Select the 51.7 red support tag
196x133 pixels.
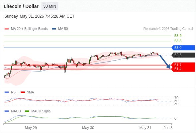click(x=183, y=65)
